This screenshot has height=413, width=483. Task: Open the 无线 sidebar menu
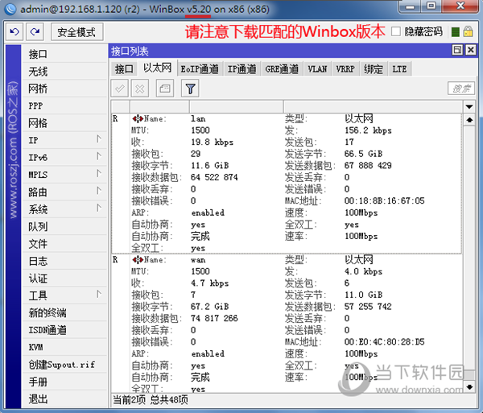[x=64, y=72]
